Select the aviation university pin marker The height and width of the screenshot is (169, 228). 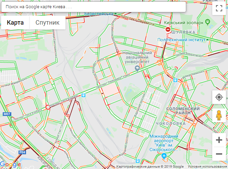click(137, 68)
